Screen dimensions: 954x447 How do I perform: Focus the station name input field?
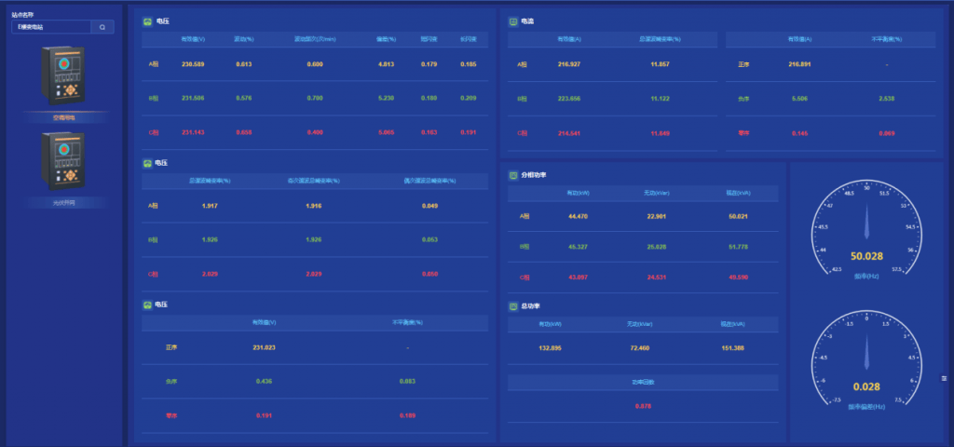click(x=51, y=27)
